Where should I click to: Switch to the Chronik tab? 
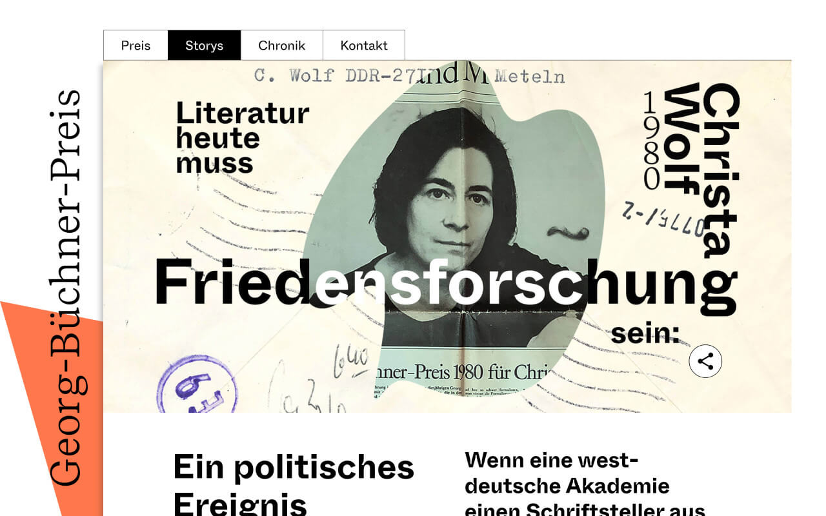tap(281, 45)
